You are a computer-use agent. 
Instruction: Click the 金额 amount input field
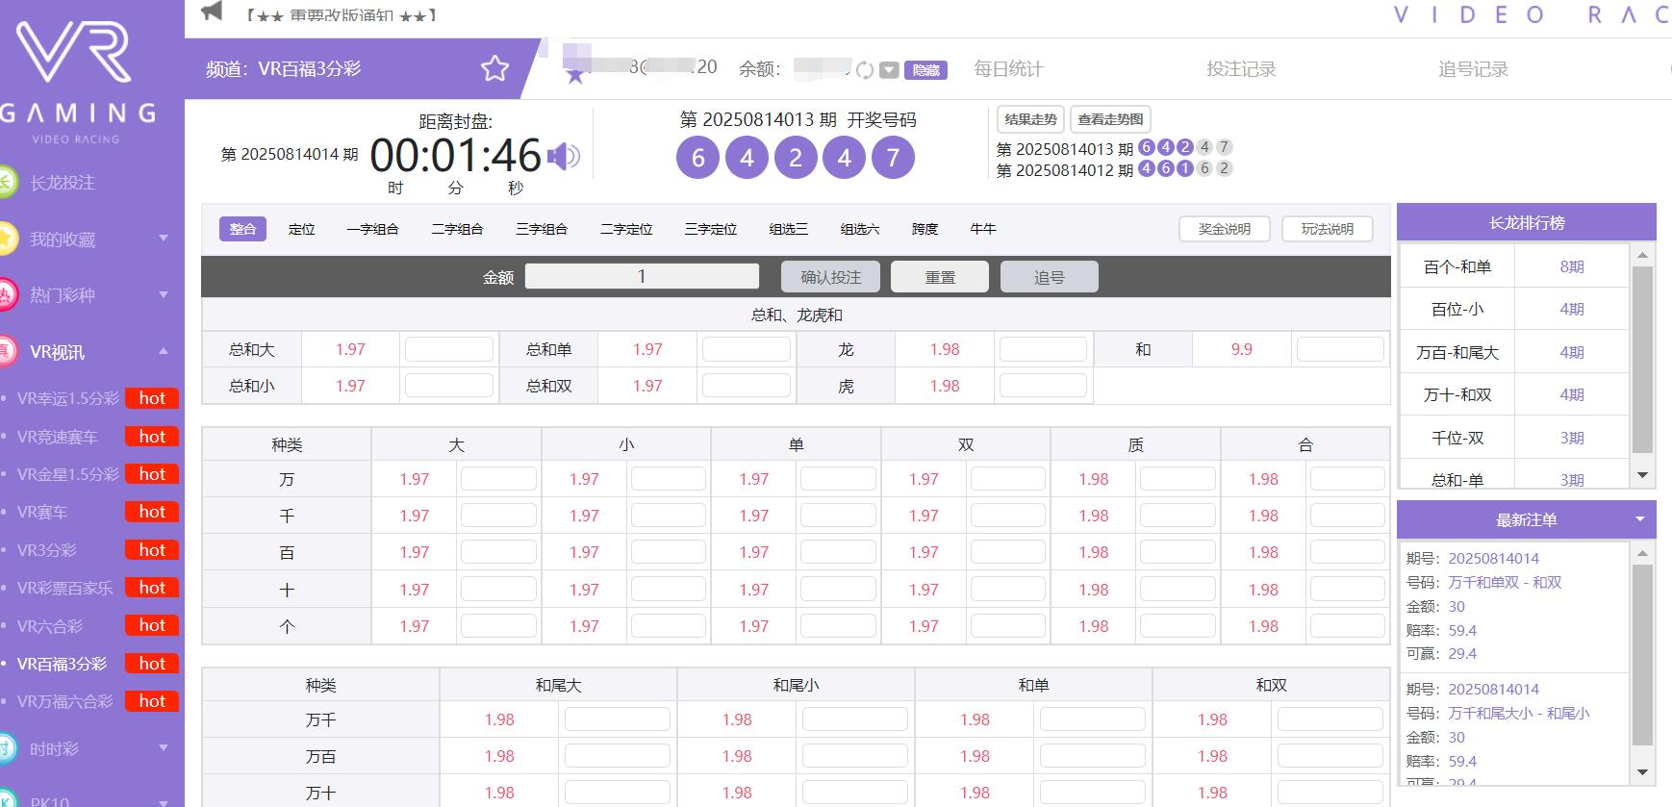[642, 277]
